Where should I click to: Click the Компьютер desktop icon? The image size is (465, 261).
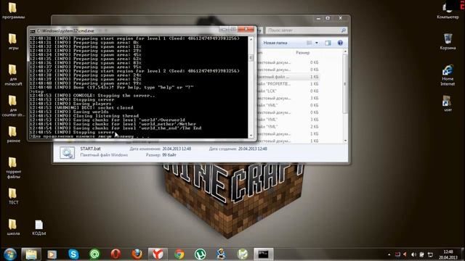click(448, 11)
